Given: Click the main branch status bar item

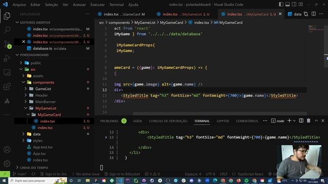Looking at the screenshot, I should tap(19, 174).
